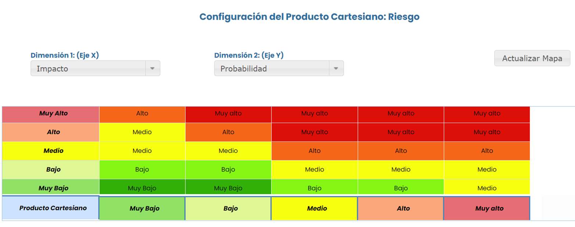Viewport: 575px width, 227px height.
Task: Select the Muy alto column header at bottom
Action: [487, 208]
